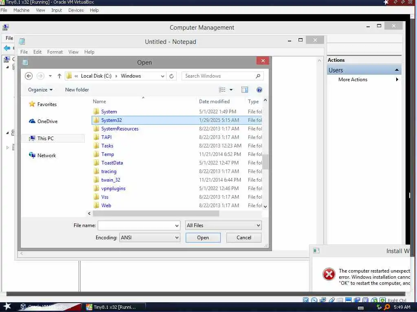Image resolution: width=417 pixels, height=312 pixels.
Task: Select the Temp folder icon
Action: tap(96, 154)
